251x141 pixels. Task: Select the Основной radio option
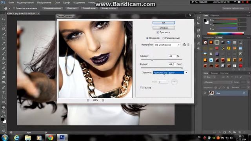click(147, 38)
